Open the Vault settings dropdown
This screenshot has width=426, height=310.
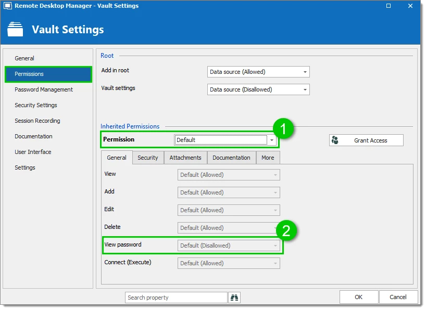pos(258,89)
